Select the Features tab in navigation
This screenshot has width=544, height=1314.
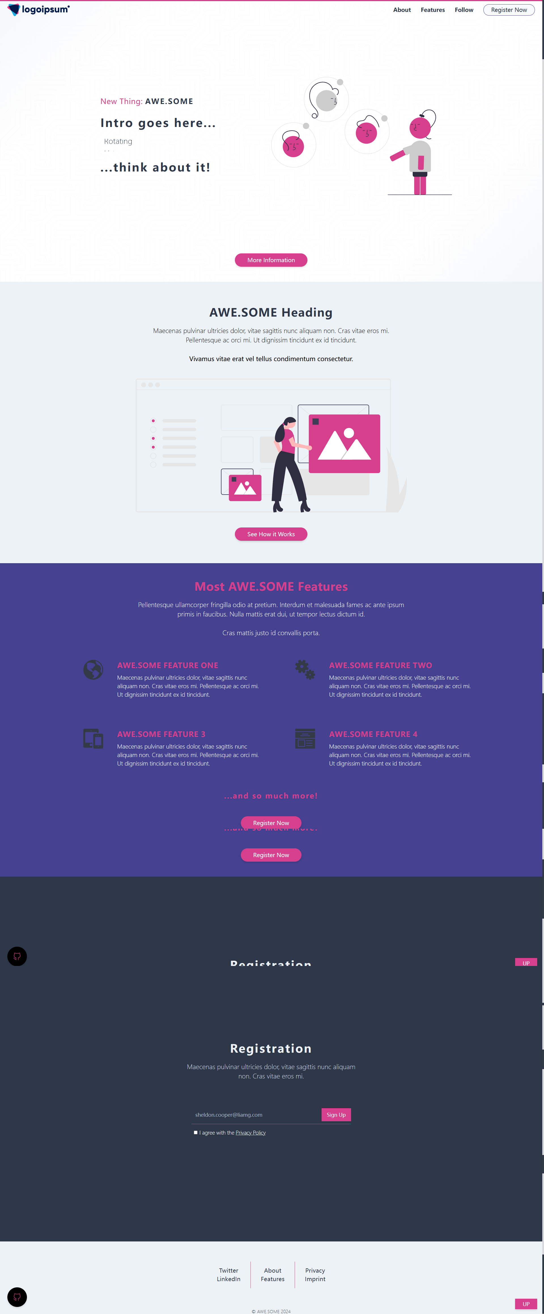point(433,9)
